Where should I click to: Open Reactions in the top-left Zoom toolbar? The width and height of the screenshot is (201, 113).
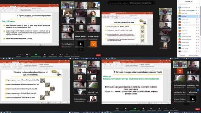click(60, 55)
